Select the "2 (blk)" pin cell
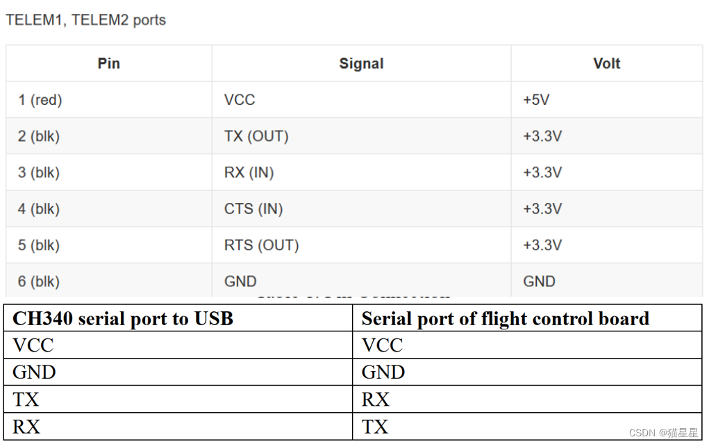 pos(39,136)
